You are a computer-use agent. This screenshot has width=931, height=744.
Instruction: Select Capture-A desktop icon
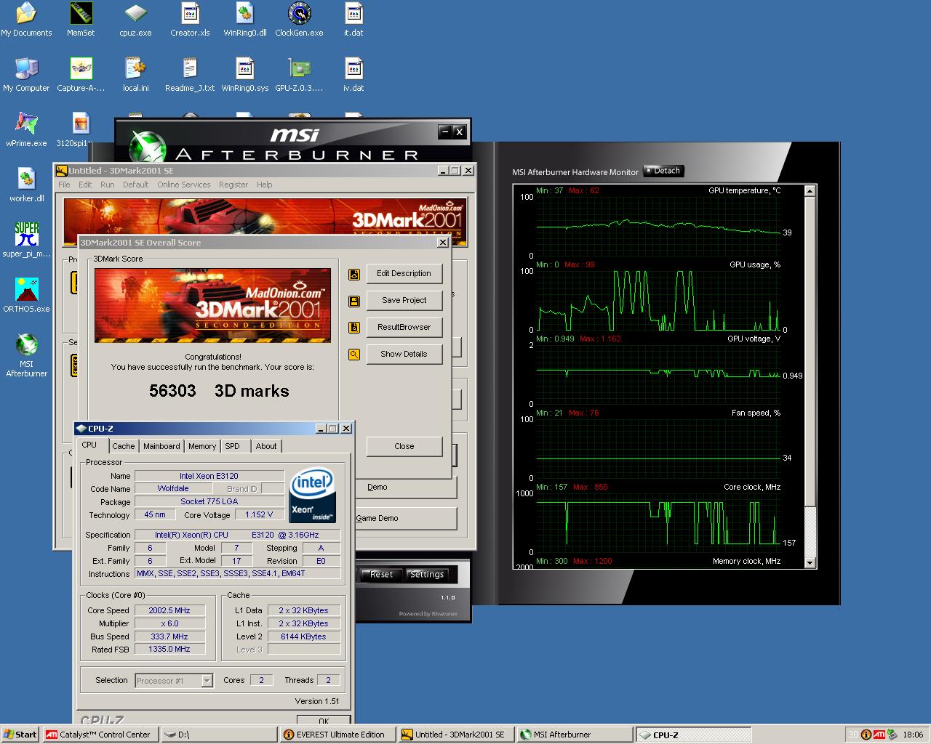[81, 75]
